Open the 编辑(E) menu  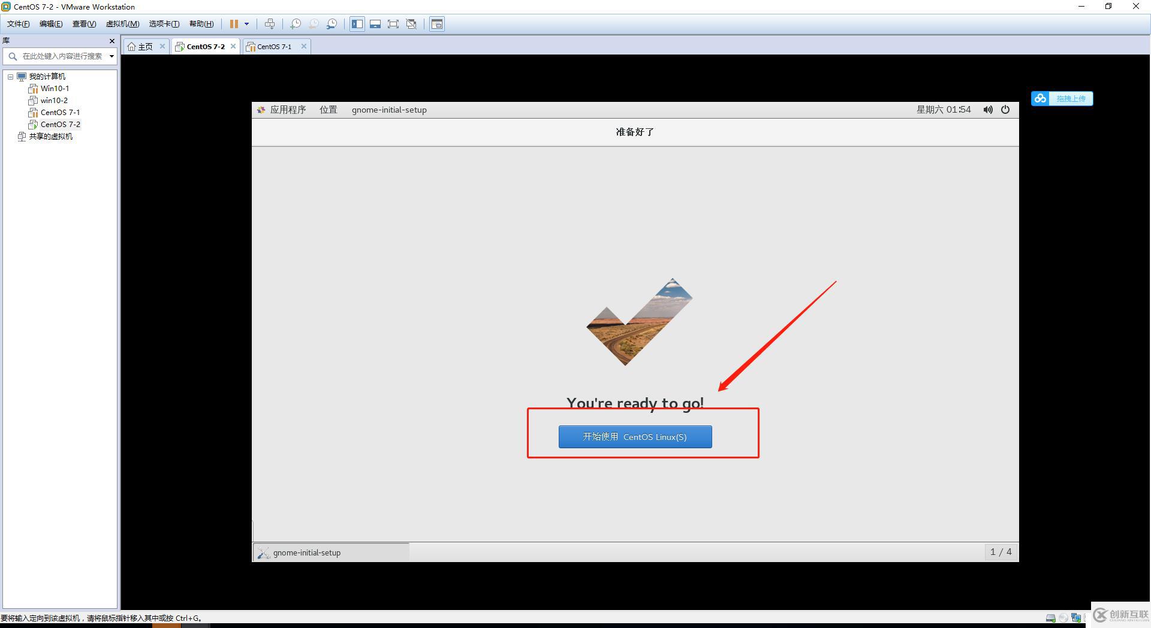click(x=51, y=24)
